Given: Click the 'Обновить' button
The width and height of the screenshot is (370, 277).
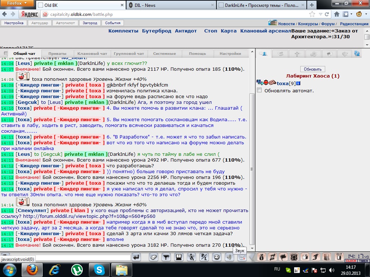Looking at the screenshot, I should click(313, 69).
